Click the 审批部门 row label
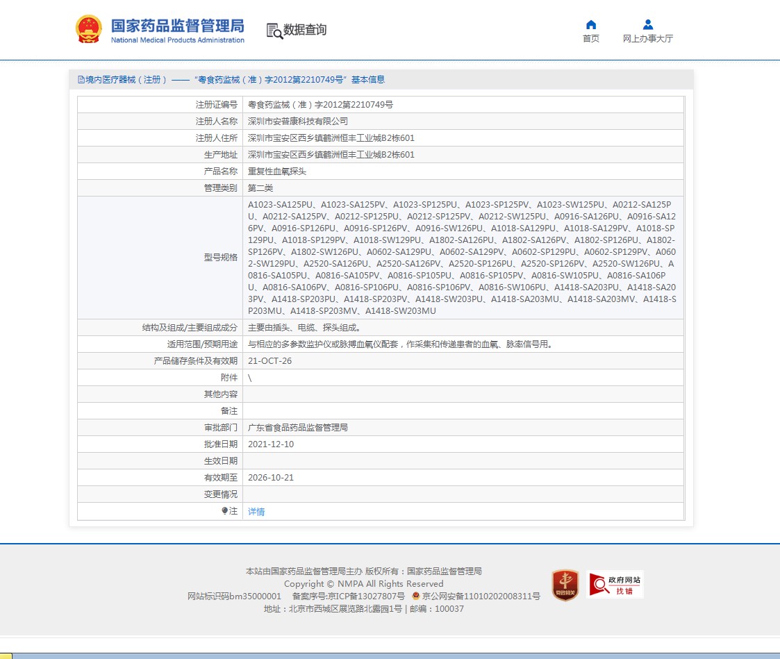Image resolution: width=780 pixels, height=659 pixels. 220,428
